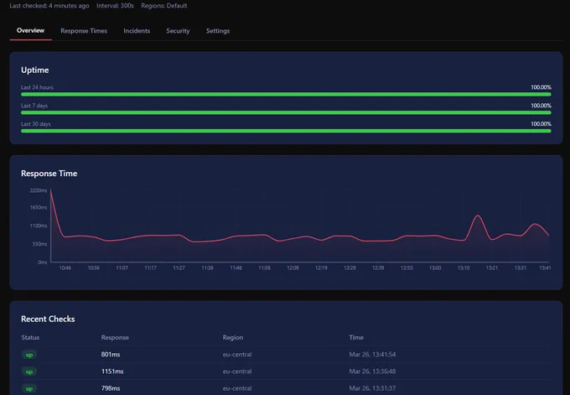The width and height of the screenshot is (570, 395).
Task: Go to the Settings tab
Action: (218, 31)
